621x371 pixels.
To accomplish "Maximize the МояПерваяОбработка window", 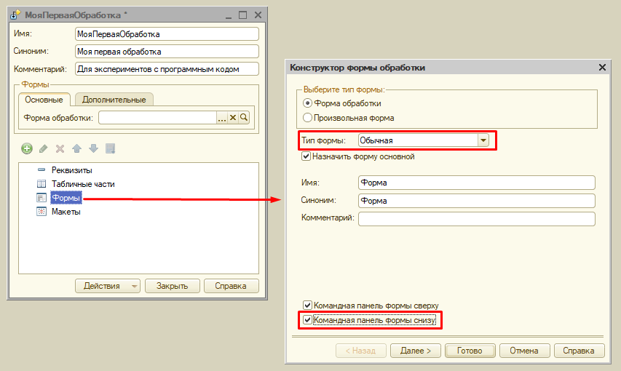I will click(x=242, y=15).
